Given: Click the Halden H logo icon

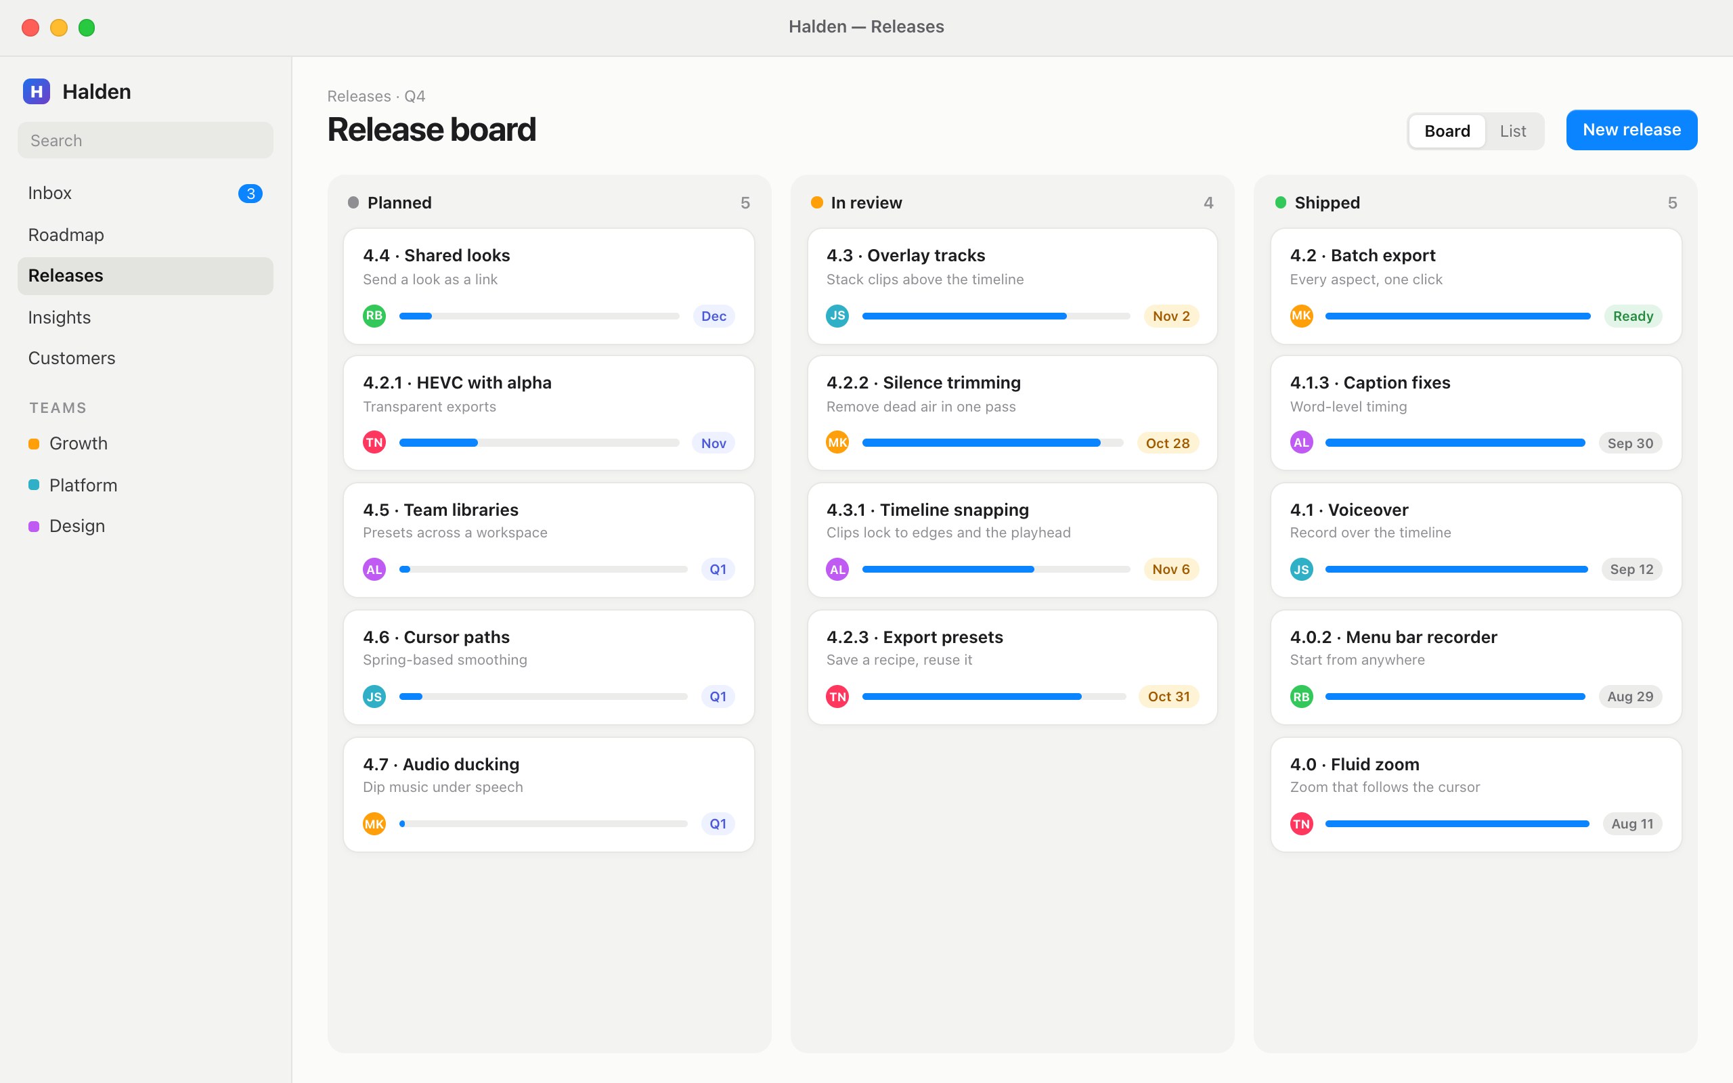Looking at the screenshot, I should (36, 91).
